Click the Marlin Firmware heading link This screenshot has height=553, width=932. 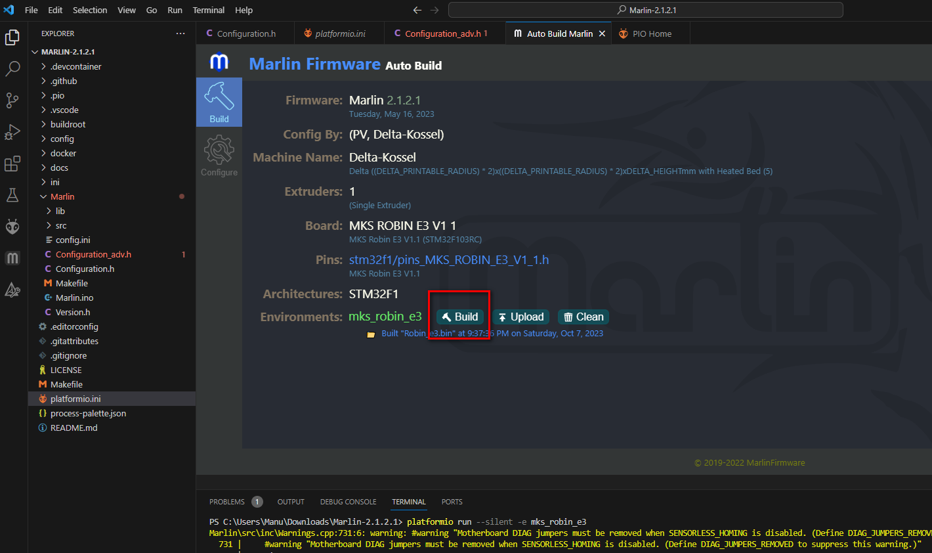click(315, 64)
